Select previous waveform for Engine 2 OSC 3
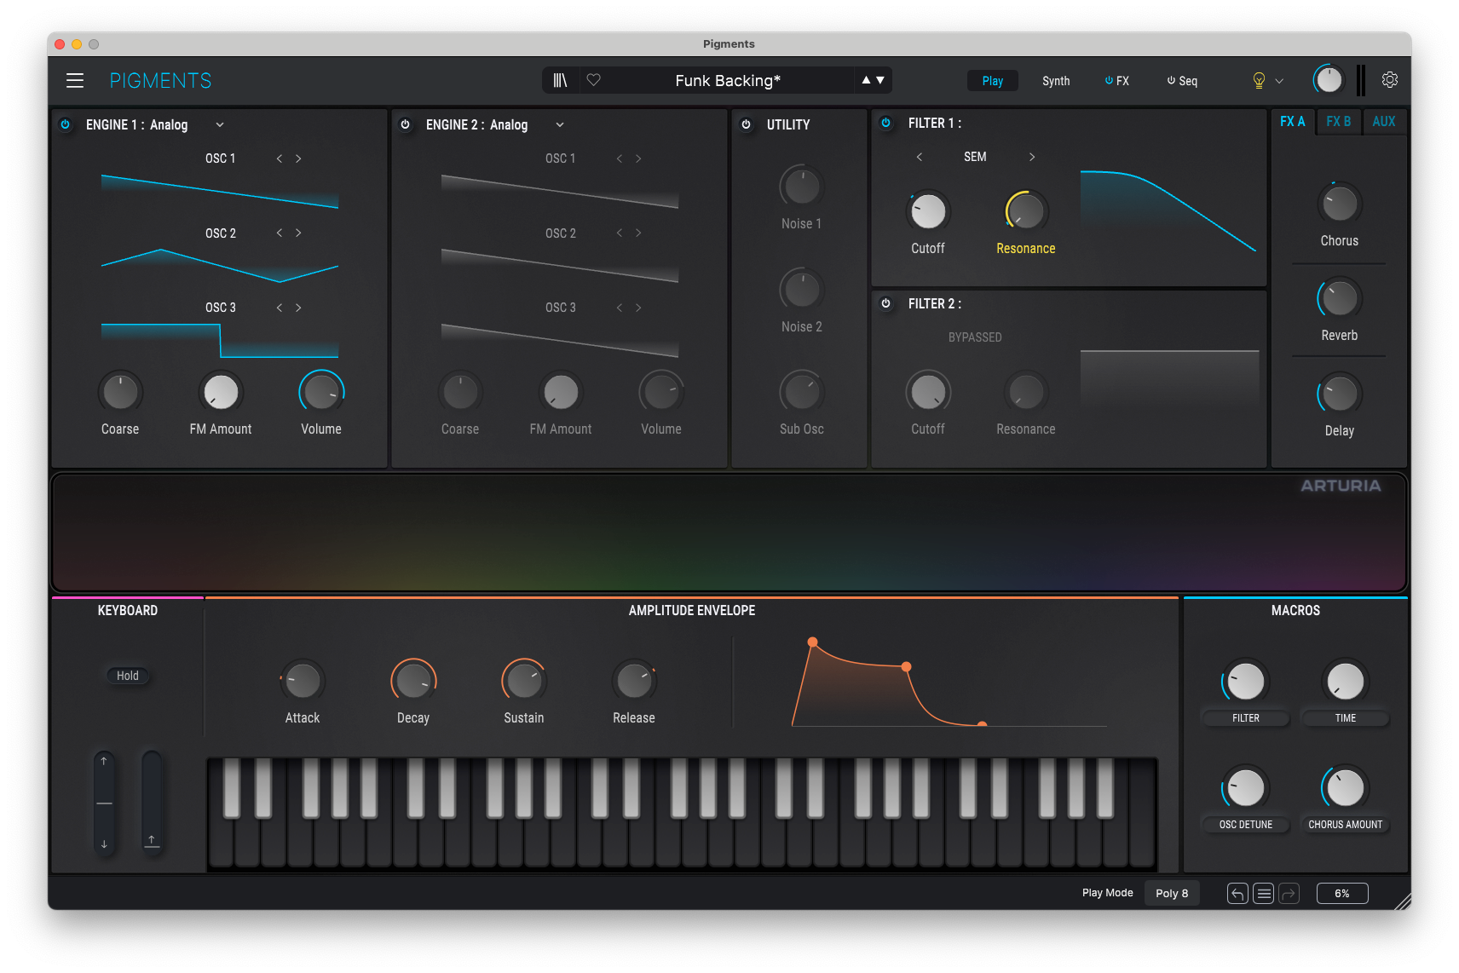Image resolution: width=1459 pixels, height=973 pixels. 620,308
